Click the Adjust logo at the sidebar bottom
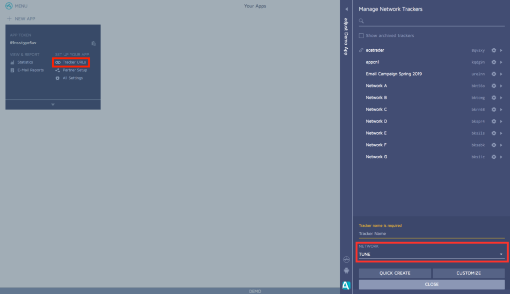Screen dimensions: 510x294 (346, 285)
